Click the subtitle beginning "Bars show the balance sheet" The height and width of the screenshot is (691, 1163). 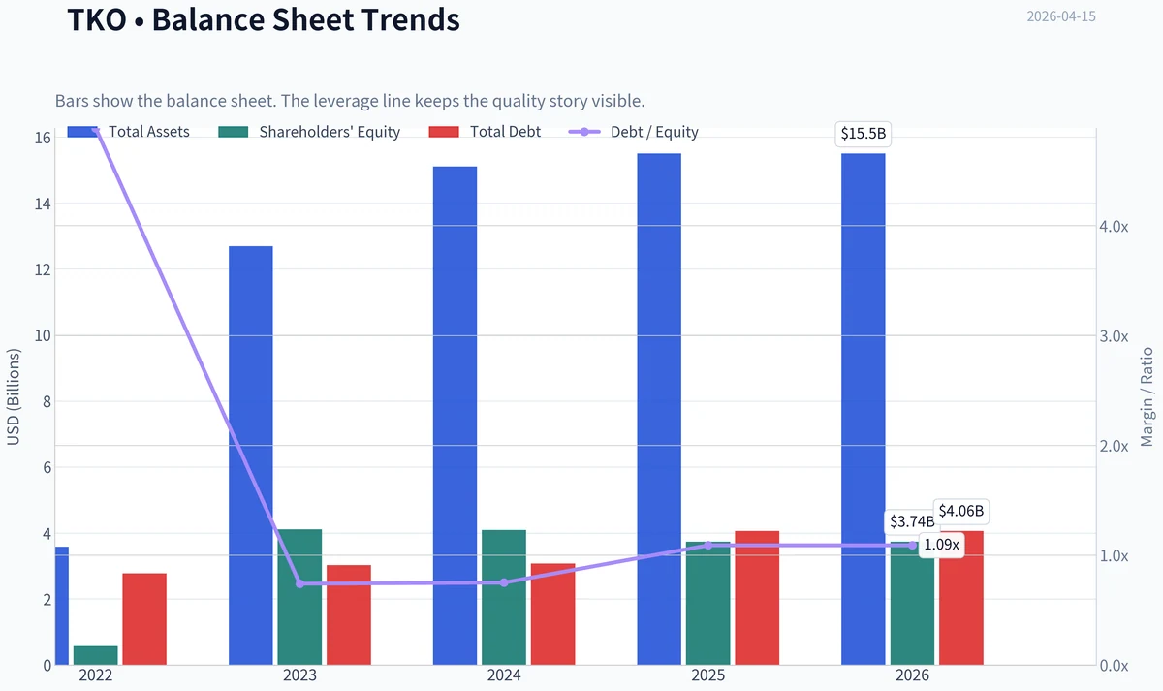point(350,101)
